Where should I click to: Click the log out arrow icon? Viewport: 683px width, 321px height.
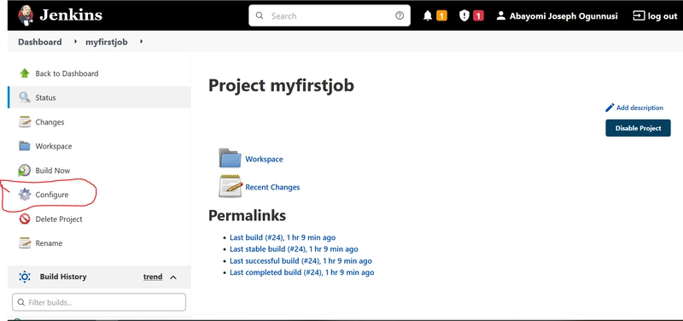click(x=638, y=16)
